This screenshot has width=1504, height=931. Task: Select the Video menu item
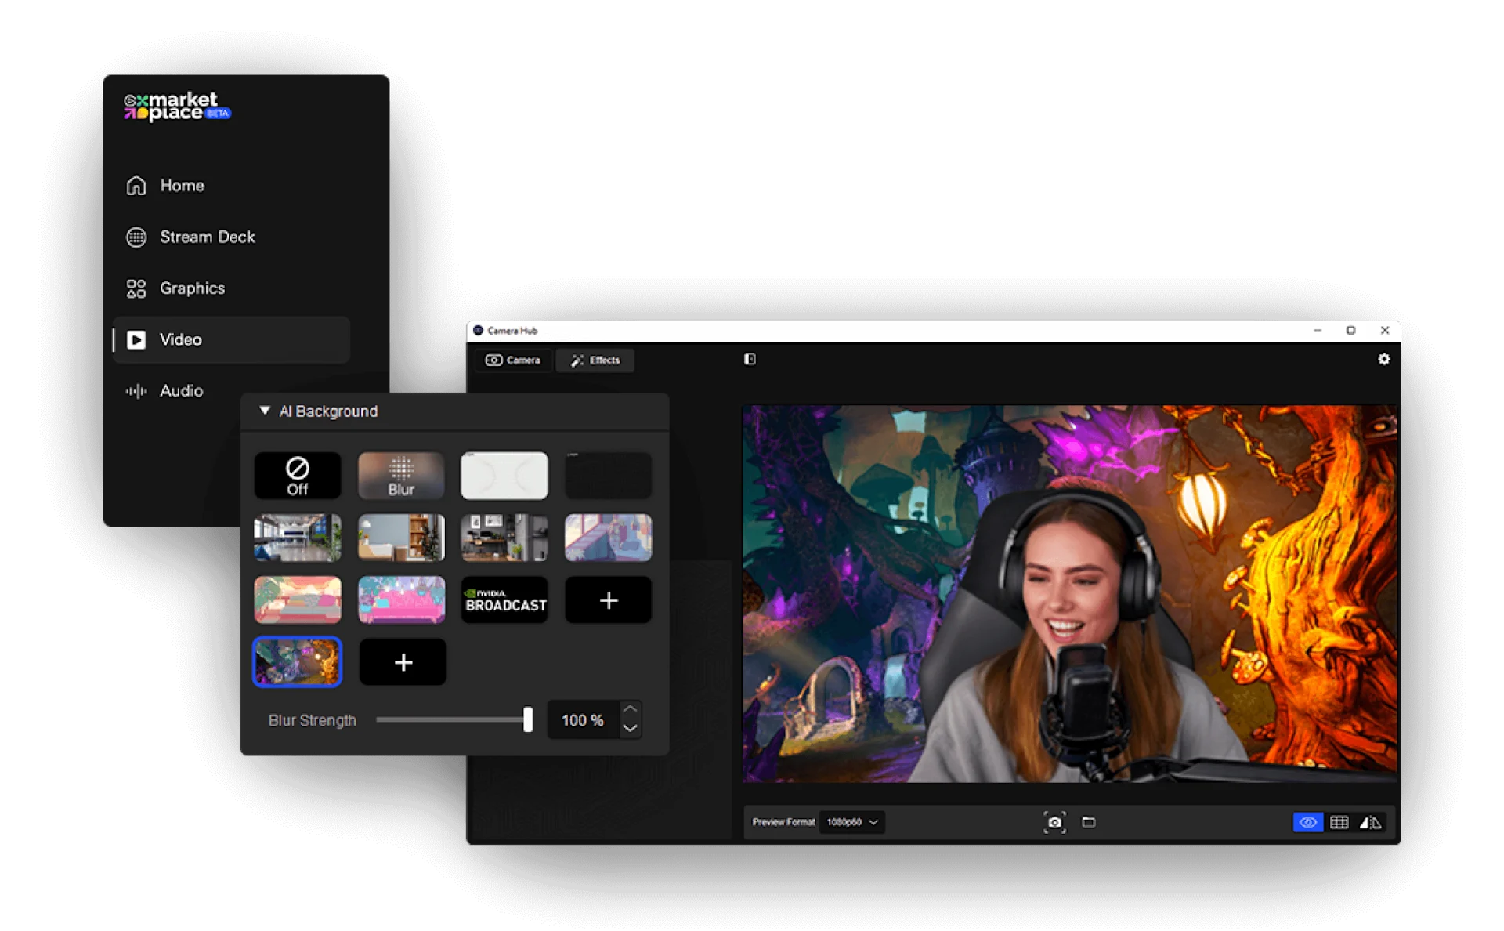(x=181, y=339)
